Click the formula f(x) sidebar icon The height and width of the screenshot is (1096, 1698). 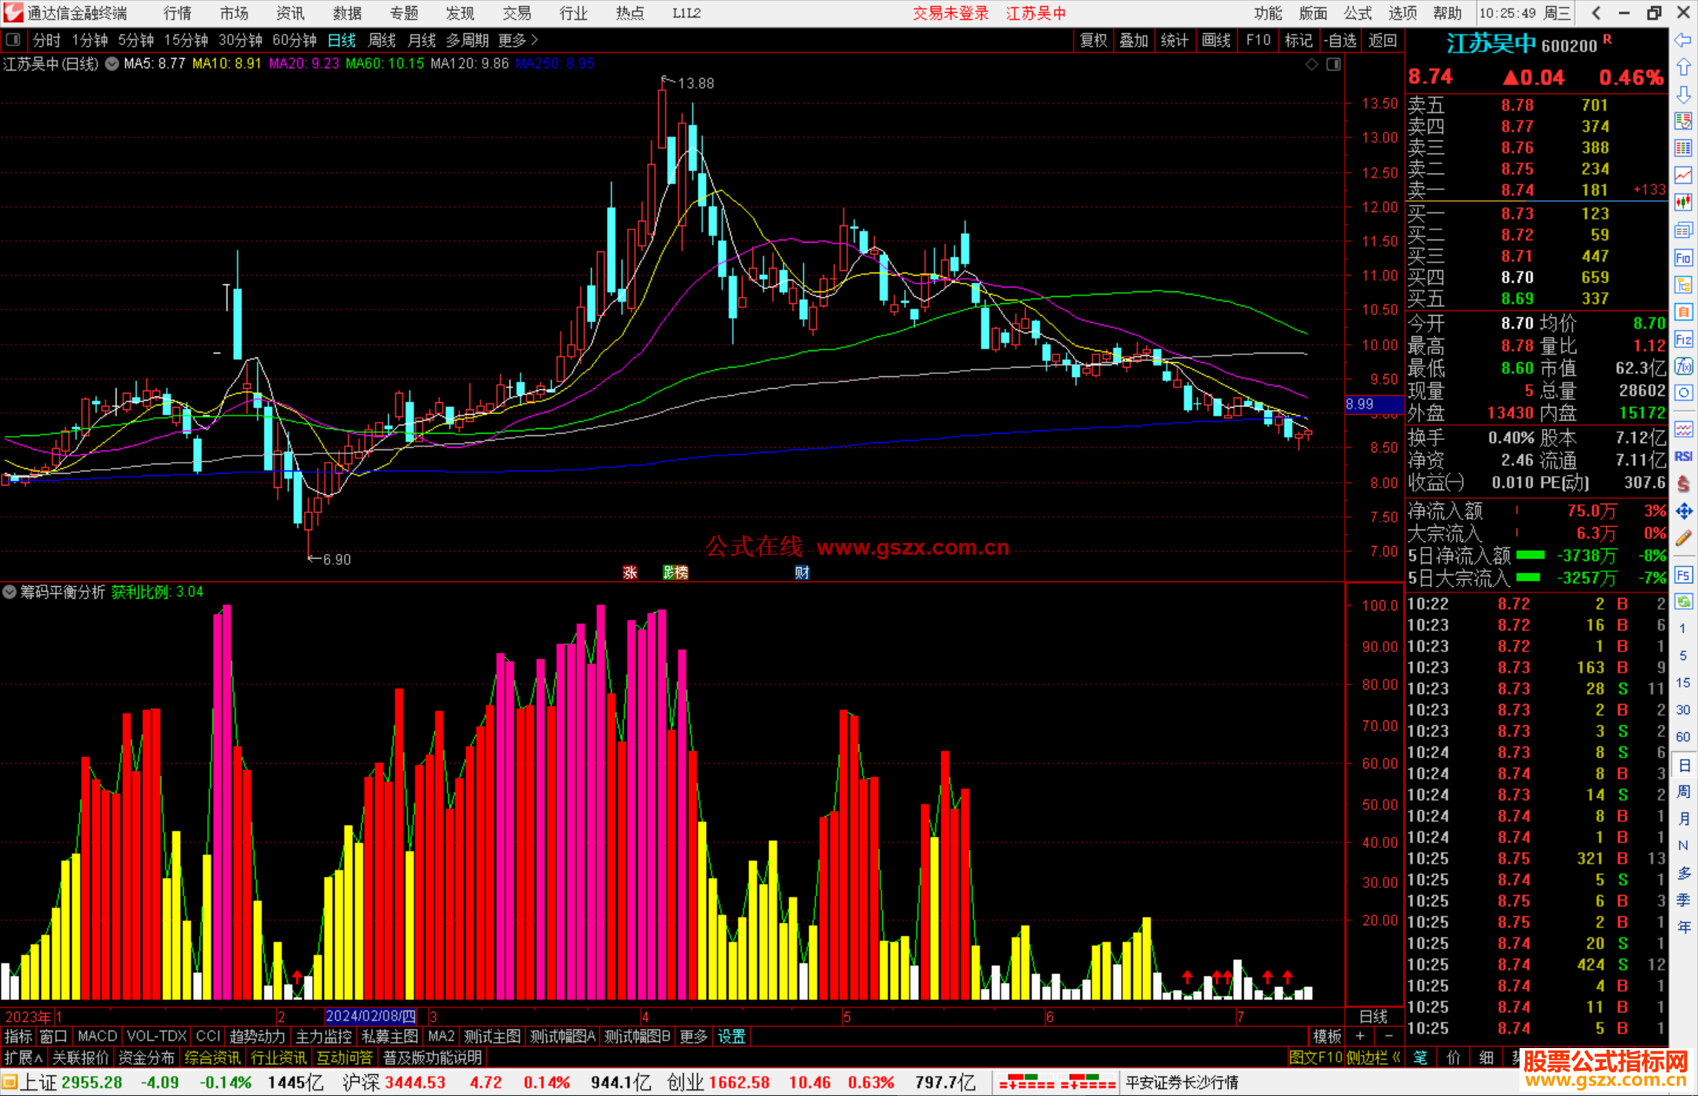pos(1683,366)
